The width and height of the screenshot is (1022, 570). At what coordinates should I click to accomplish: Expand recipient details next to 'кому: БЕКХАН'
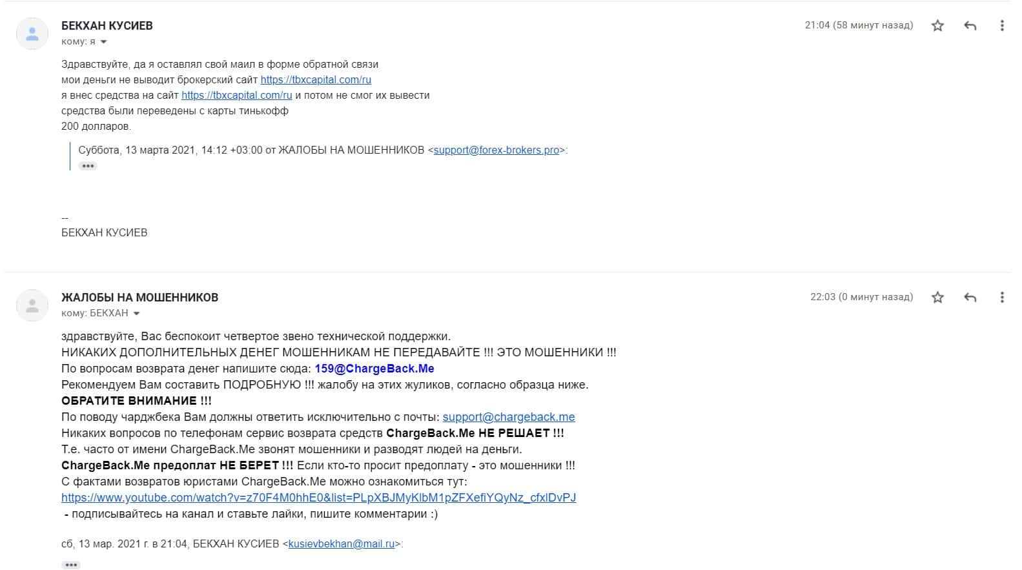pos(136,314)
